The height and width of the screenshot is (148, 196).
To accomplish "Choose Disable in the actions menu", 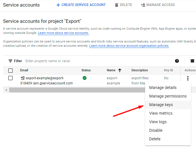I will tap(156, 130).
